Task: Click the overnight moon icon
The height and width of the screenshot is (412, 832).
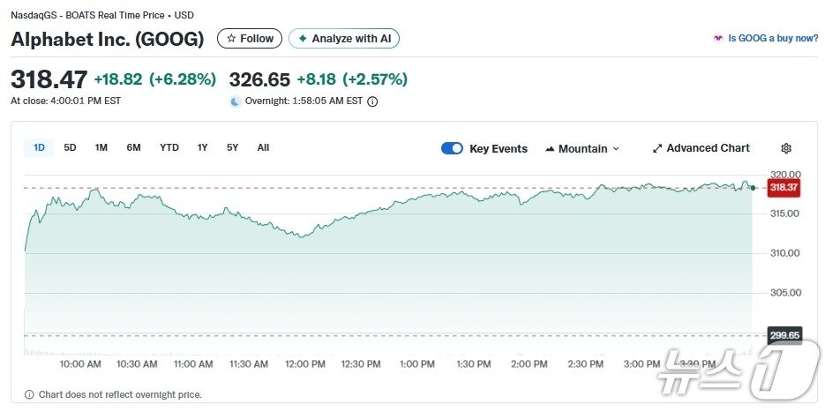Action: (x=236, y=101)
